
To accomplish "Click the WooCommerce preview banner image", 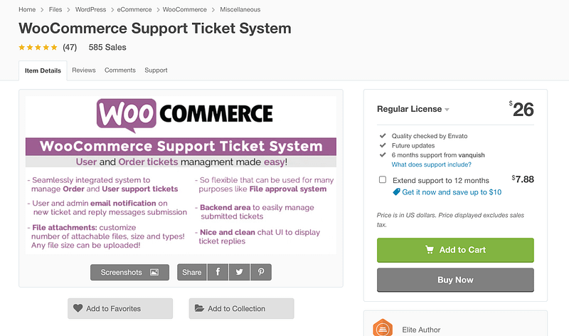I will tap(181, 174).
